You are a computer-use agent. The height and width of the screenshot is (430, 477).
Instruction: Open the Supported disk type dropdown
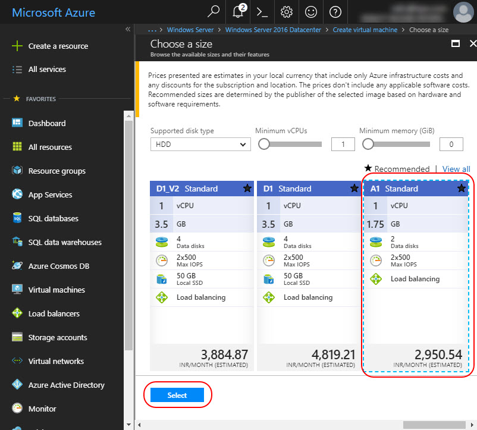(x=200, y=144)
